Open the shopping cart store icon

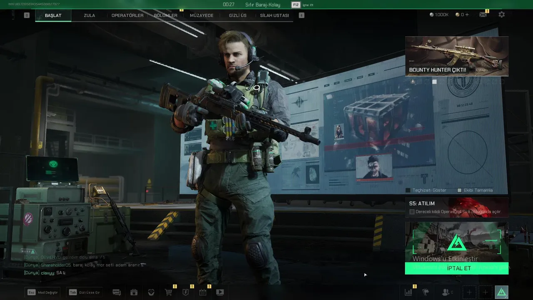click(x=169, y=292)
